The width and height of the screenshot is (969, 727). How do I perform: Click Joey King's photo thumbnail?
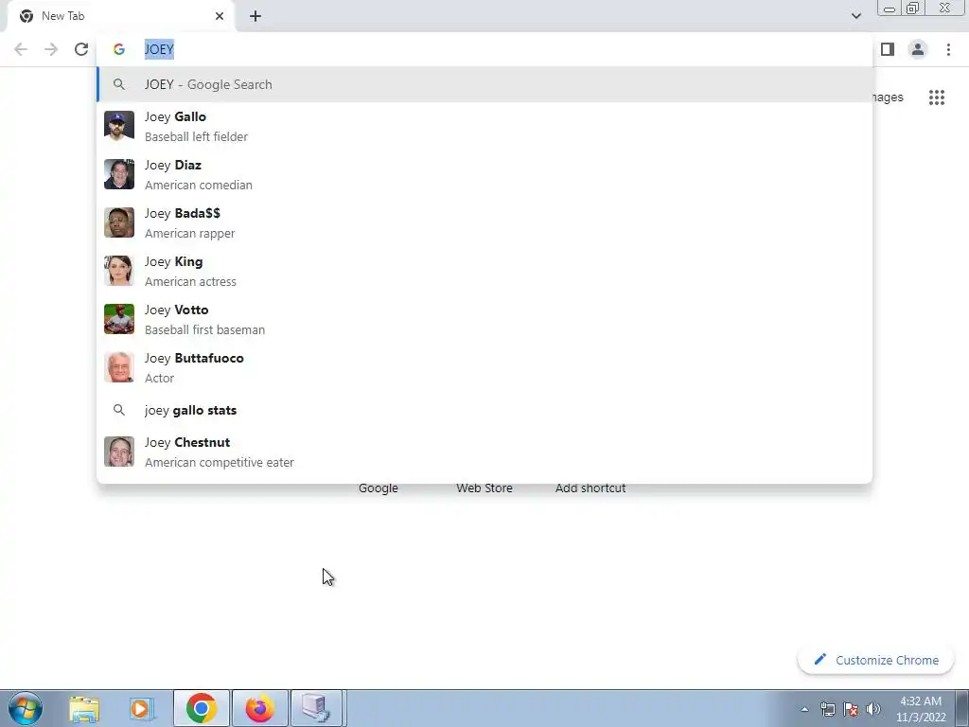coord(119,271)
